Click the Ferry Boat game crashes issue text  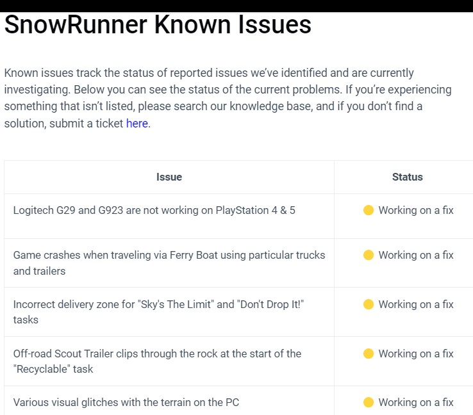(x=169, y=263)
